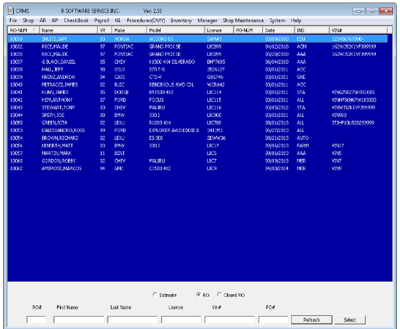
Task: Select the BROWN,RICHARD row
Action: coord(198,138)
